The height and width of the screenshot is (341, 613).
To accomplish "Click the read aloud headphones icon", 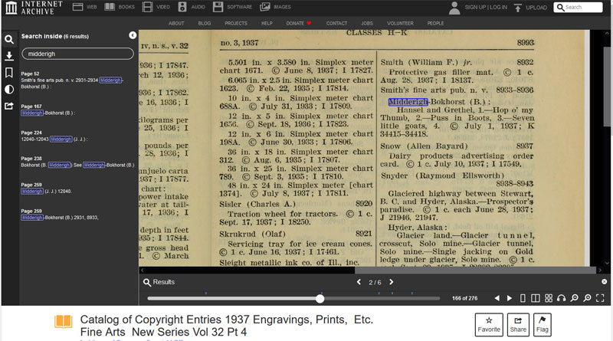I will click(562, 298).
